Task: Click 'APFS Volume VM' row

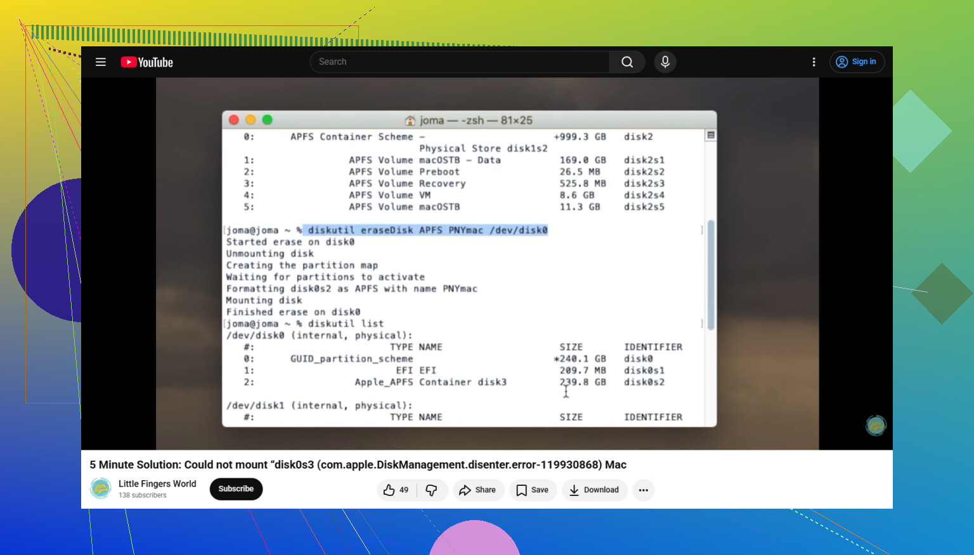Action: (454, 195)
